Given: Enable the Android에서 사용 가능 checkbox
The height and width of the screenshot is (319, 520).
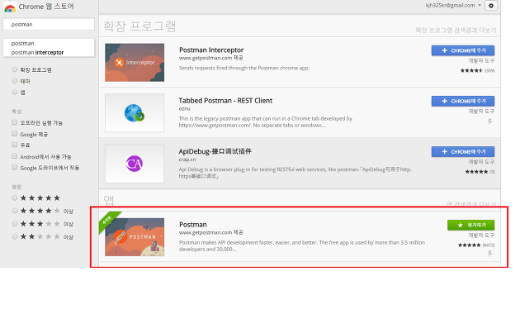Looking at the screenshot, I should pyautogui.click(x=15, y=156).
